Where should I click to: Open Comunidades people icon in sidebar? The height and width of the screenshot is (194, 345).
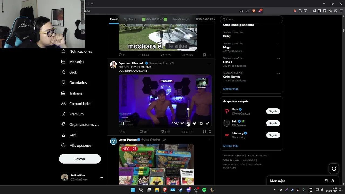pyautogui.click(x=63, y=103)
